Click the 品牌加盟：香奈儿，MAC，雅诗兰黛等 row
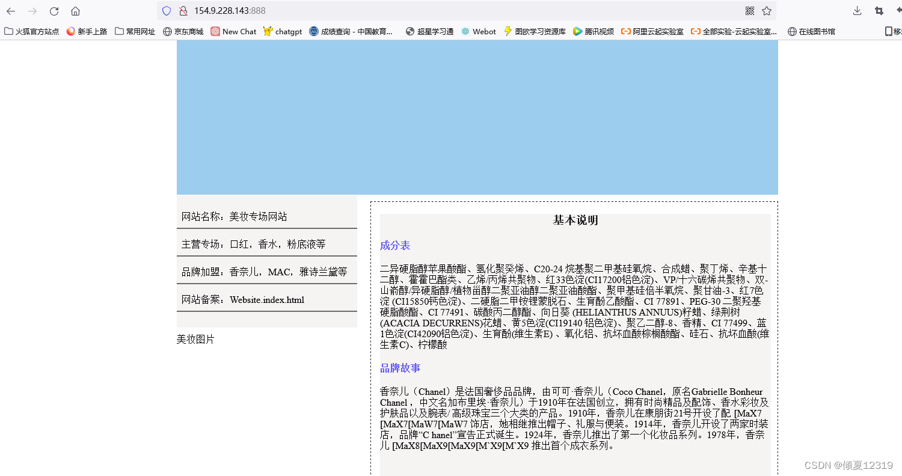The height and width of the screenshot is (476, 902). click(267, 272)
